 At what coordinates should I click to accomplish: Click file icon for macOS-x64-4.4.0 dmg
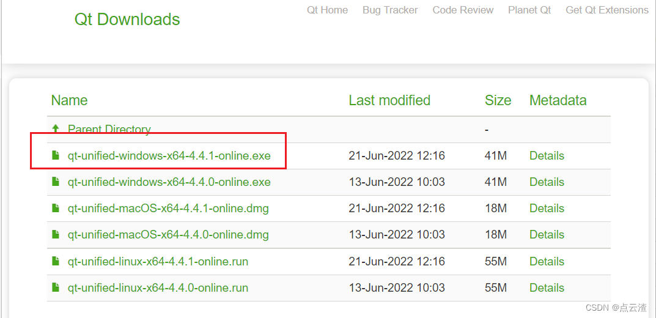tap(55, 234)
